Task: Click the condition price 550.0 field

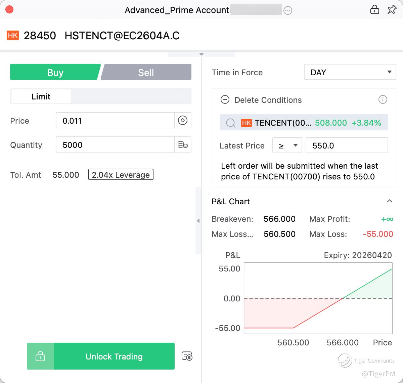Action: click(x=347, y=145)
